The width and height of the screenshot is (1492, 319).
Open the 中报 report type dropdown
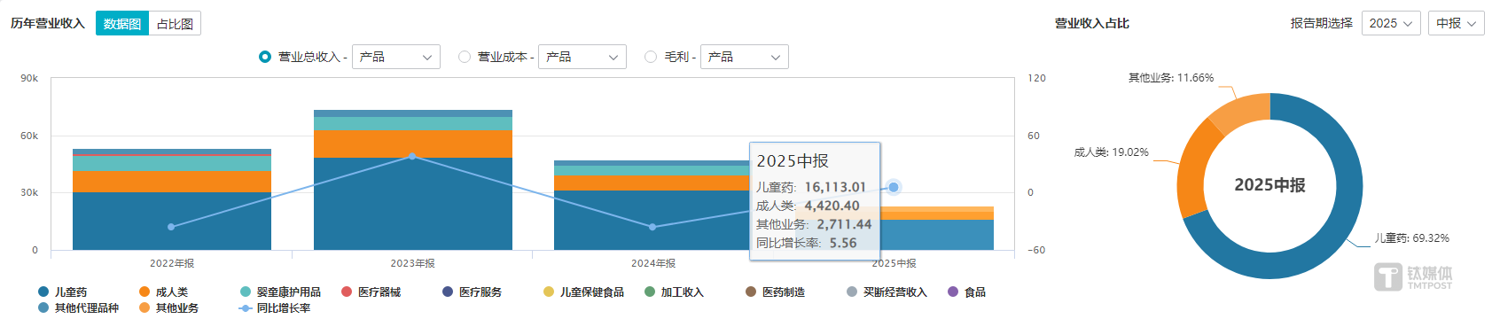tap(1457, 23)
